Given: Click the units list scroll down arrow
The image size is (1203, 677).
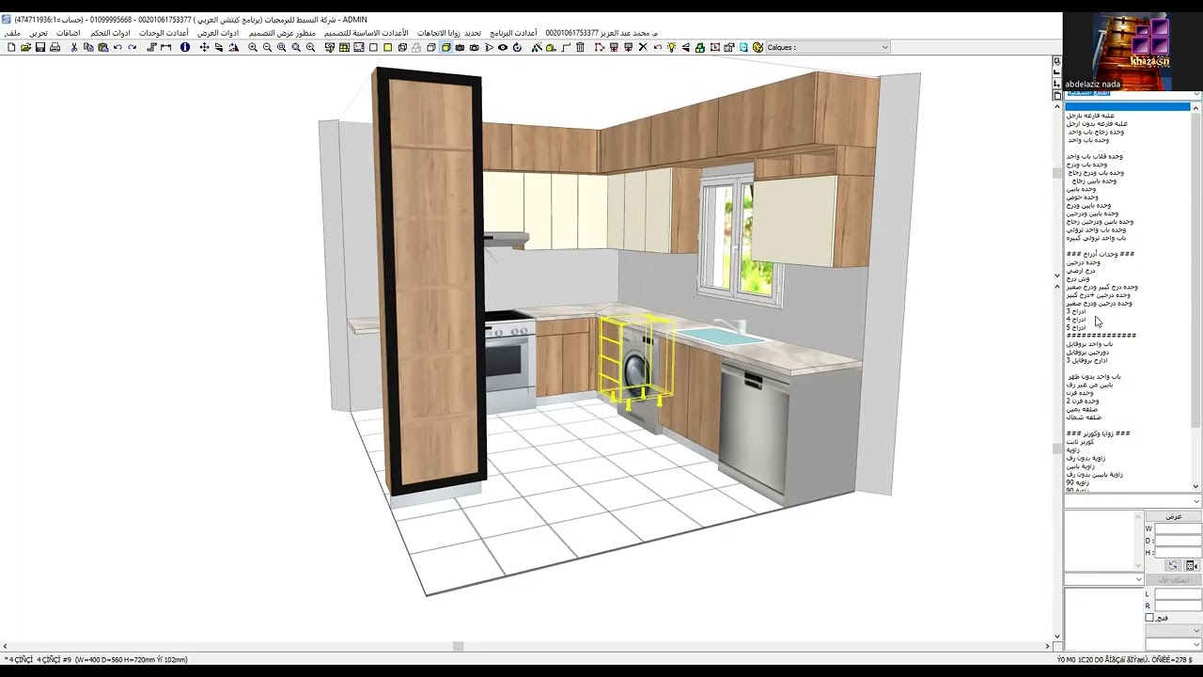Looking at the screenshot, I should pos(1195,486).
